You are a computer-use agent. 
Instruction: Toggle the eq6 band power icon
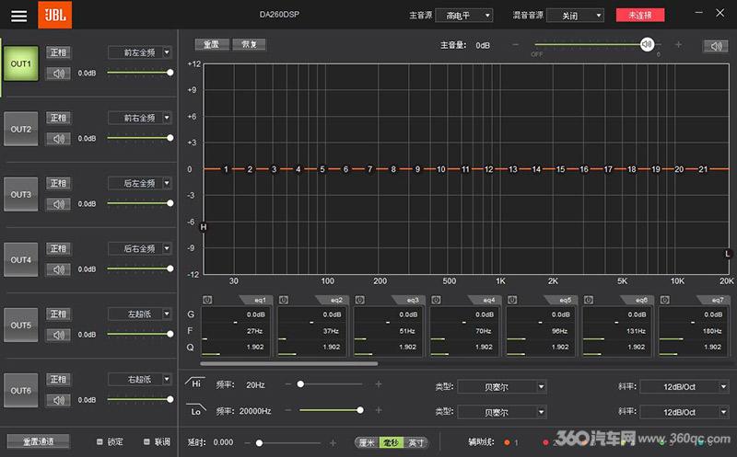[x=589, y=300]
